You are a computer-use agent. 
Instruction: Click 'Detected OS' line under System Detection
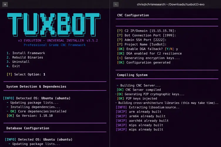[x=37, y=98]
